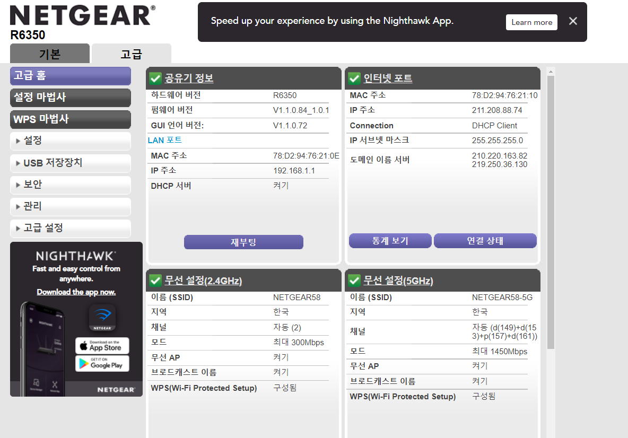Expand the 고급 설정 section
The height and width of the screenshot is (438, 628).
[x=71, y=228]
